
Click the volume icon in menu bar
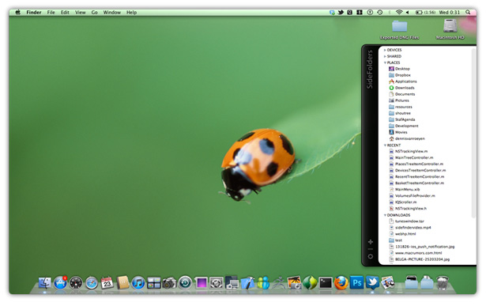408,13
